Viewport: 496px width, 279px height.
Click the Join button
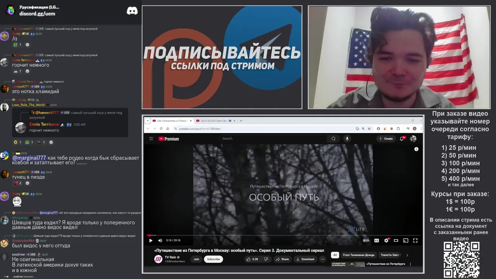click(196, 259)
